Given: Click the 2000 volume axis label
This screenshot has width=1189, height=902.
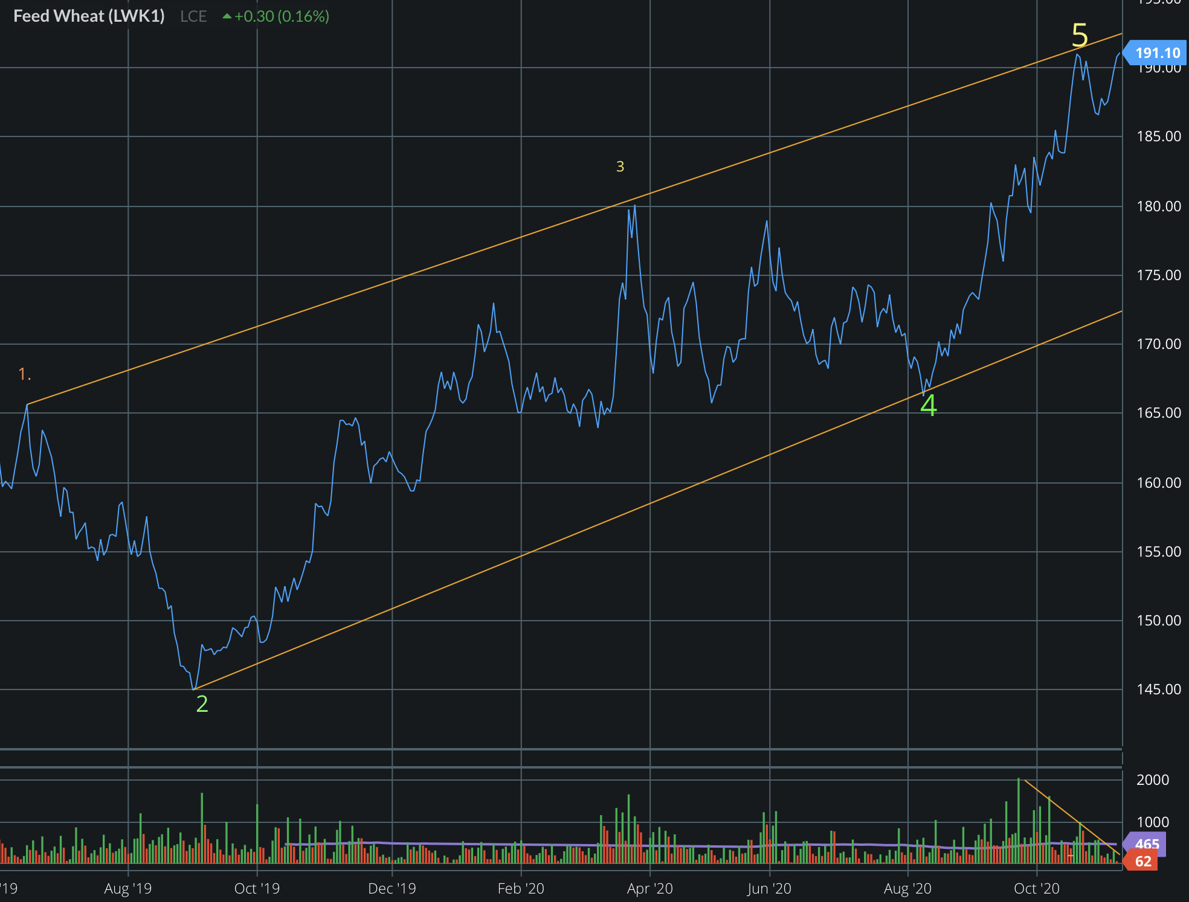Looking at the screenshot, I should coord(1153,780).
